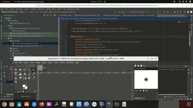Open Event Log tool window

click(x=169, y=97)
